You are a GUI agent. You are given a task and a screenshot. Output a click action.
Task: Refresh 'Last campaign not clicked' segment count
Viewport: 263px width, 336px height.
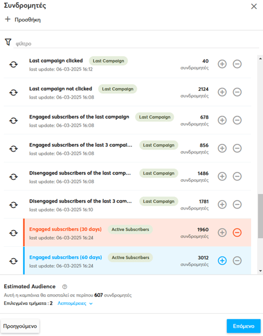coord(14,92)
